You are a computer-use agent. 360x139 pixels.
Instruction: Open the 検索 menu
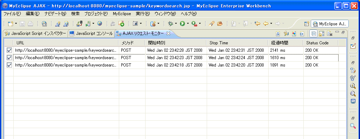click(x=75, y=14)
